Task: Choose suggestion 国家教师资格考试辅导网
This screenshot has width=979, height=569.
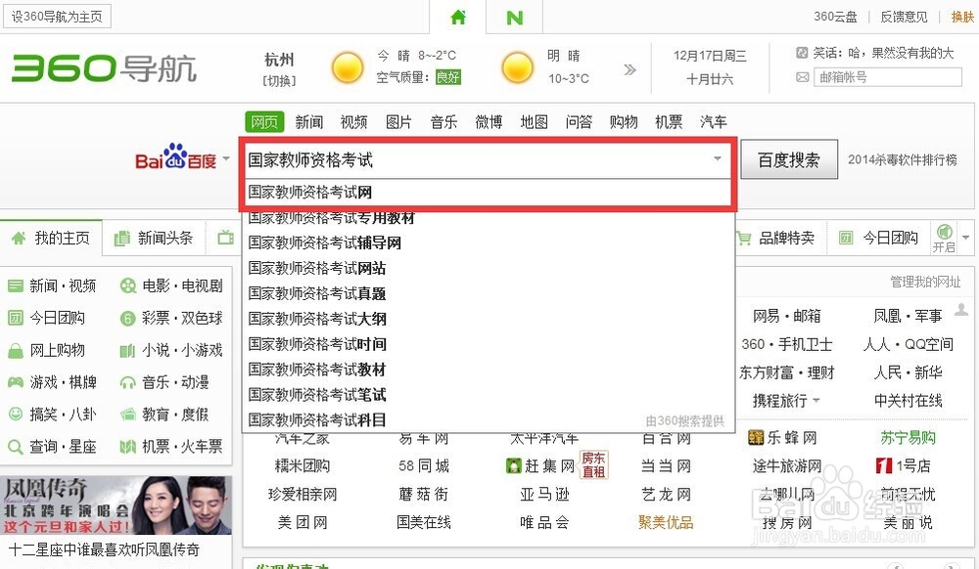Action: [x=487, y=242]
